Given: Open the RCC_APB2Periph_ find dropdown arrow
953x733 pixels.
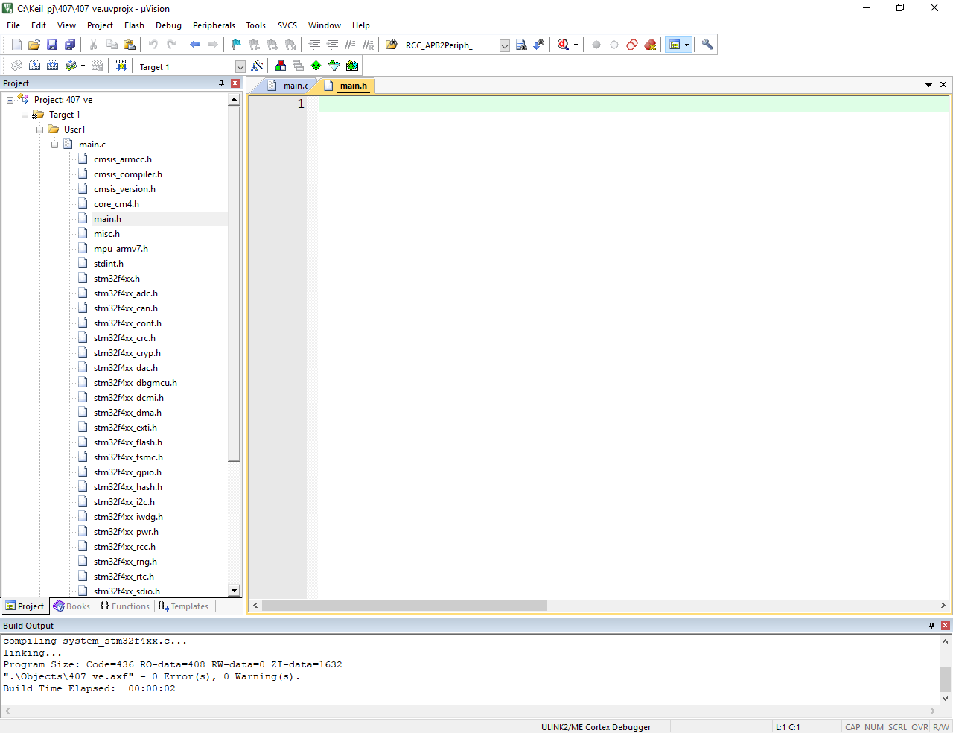Looking at the screenshot, I should [x=504, y=45].
